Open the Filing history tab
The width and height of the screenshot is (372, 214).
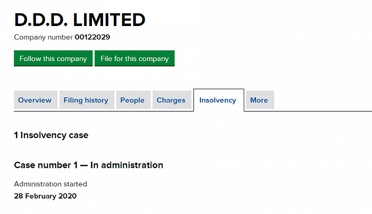coord(86,100)
